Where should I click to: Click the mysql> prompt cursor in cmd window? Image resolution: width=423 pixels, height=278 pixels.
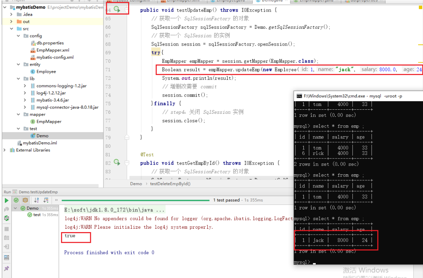pyautogui.click(x=314, y=263)
